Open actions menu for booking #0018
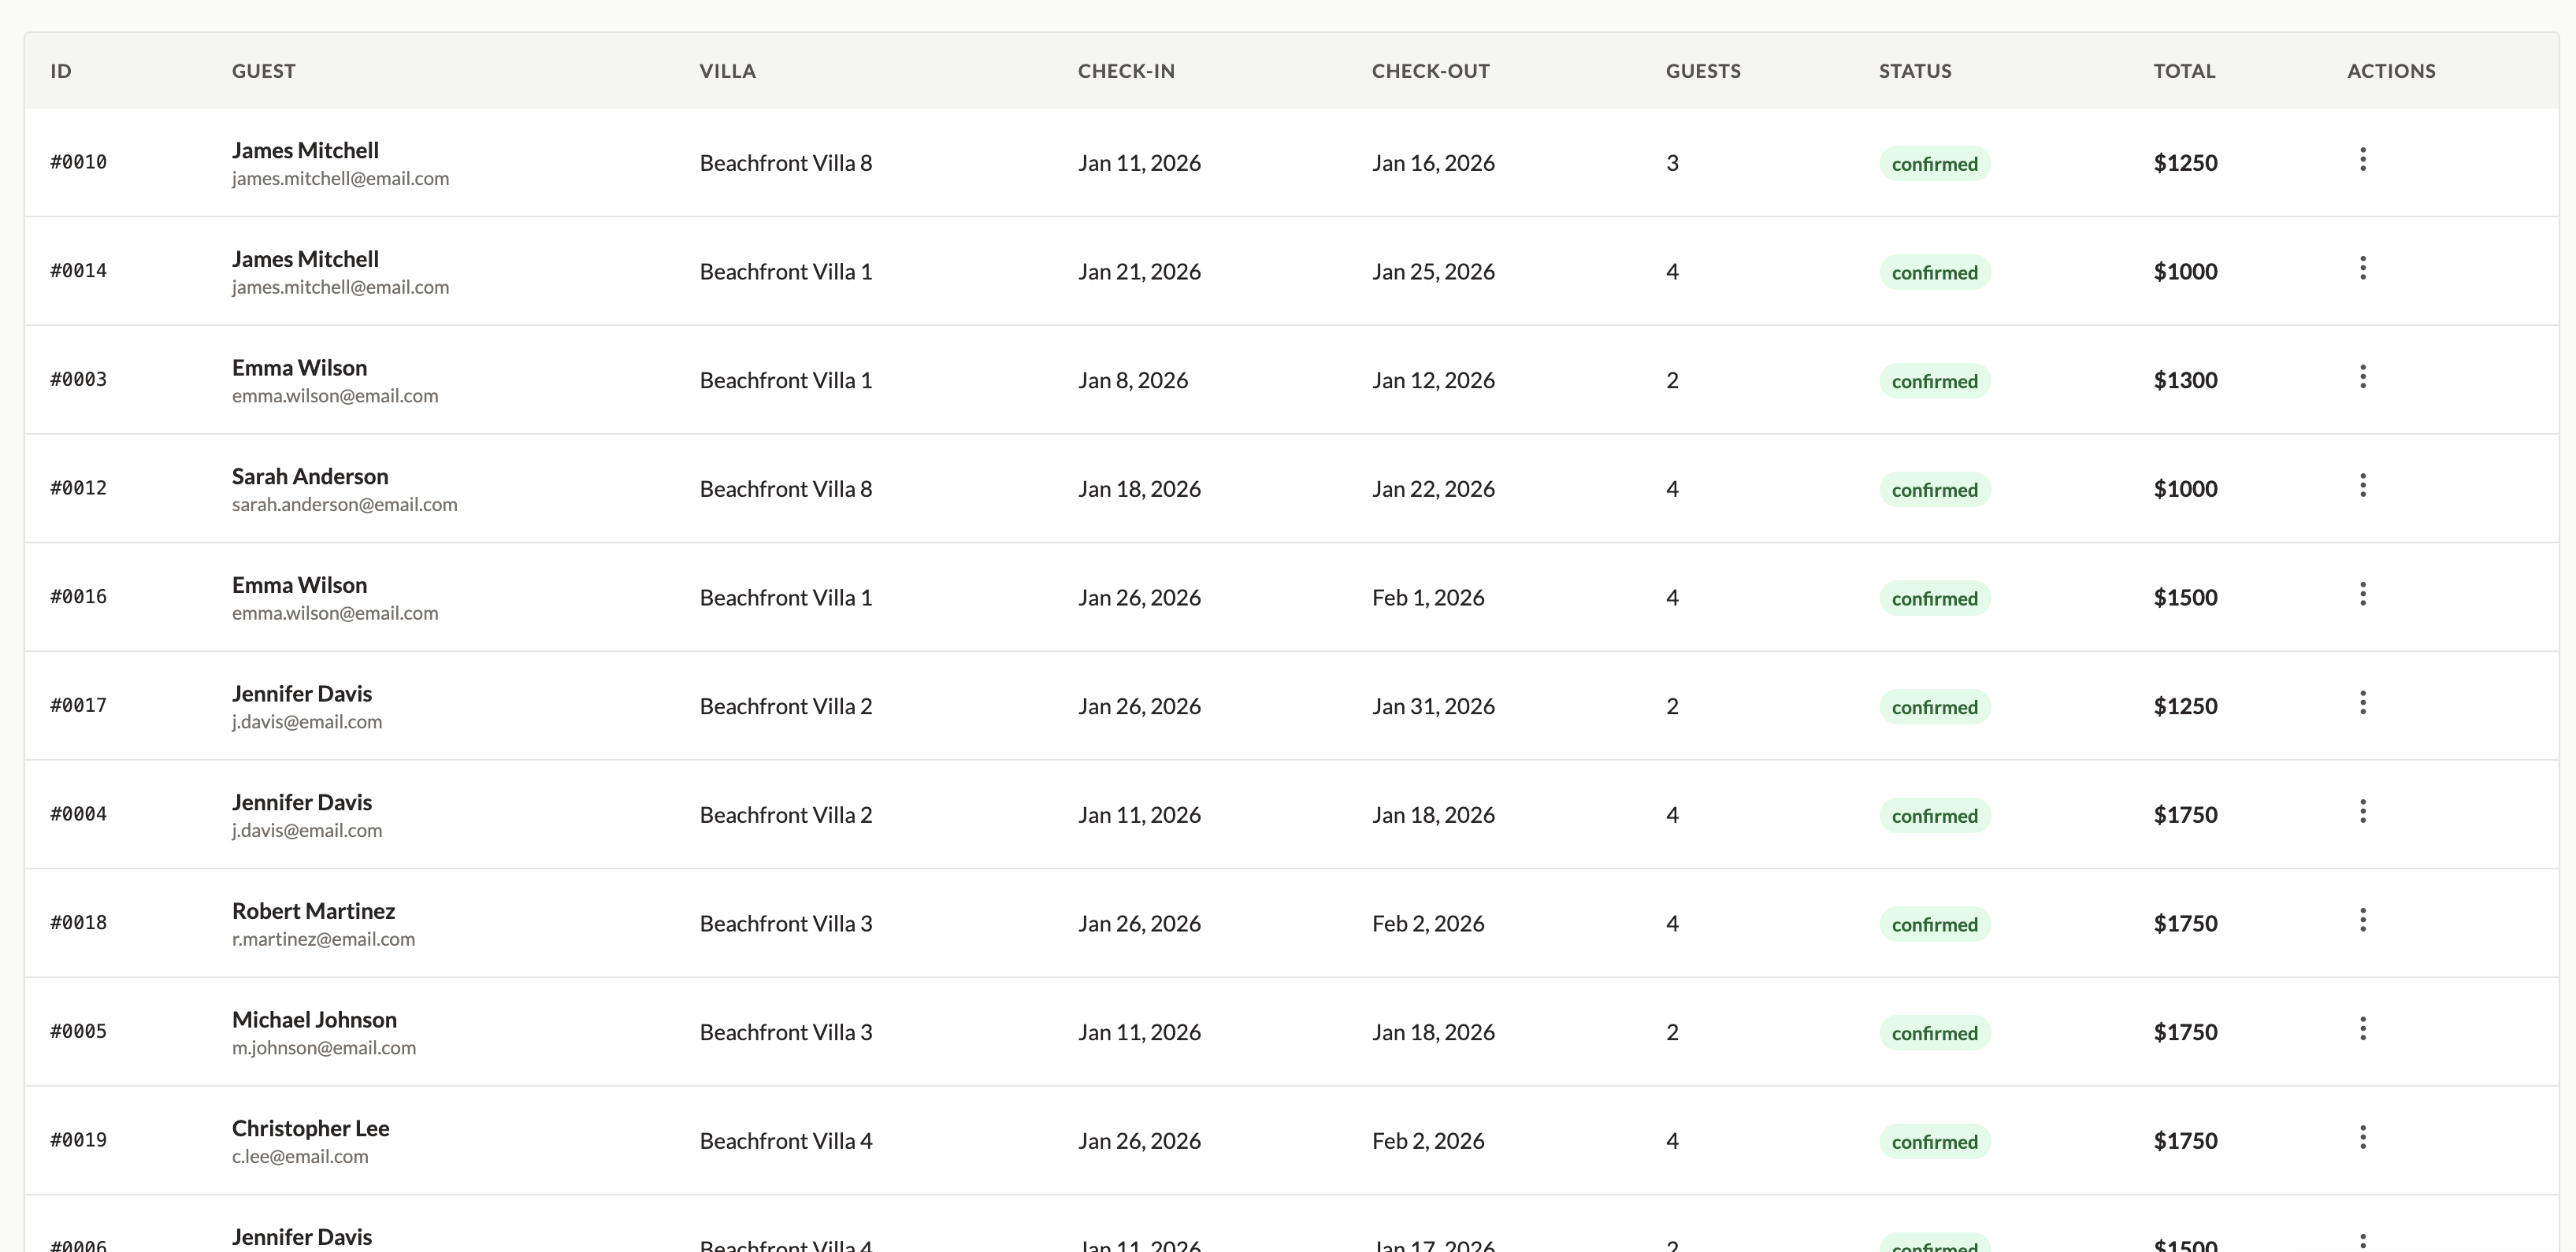Viewport: 2576px width, 1252px height. [x=2362, y=920]
